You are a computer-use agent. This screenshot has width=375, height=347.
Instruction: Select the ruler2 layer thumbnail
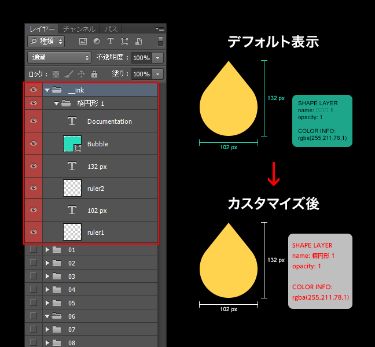coord(72,188)
